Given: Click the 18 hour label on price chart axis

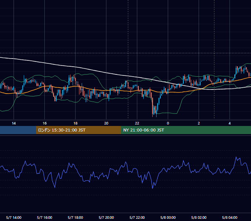Looking at the screenshot, I should [75, 123].
